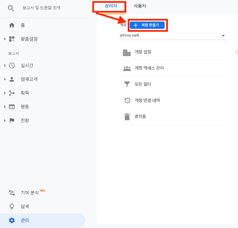Click the account dropdown caret arrow
238x228 pixels.
[x=223, y=36]
